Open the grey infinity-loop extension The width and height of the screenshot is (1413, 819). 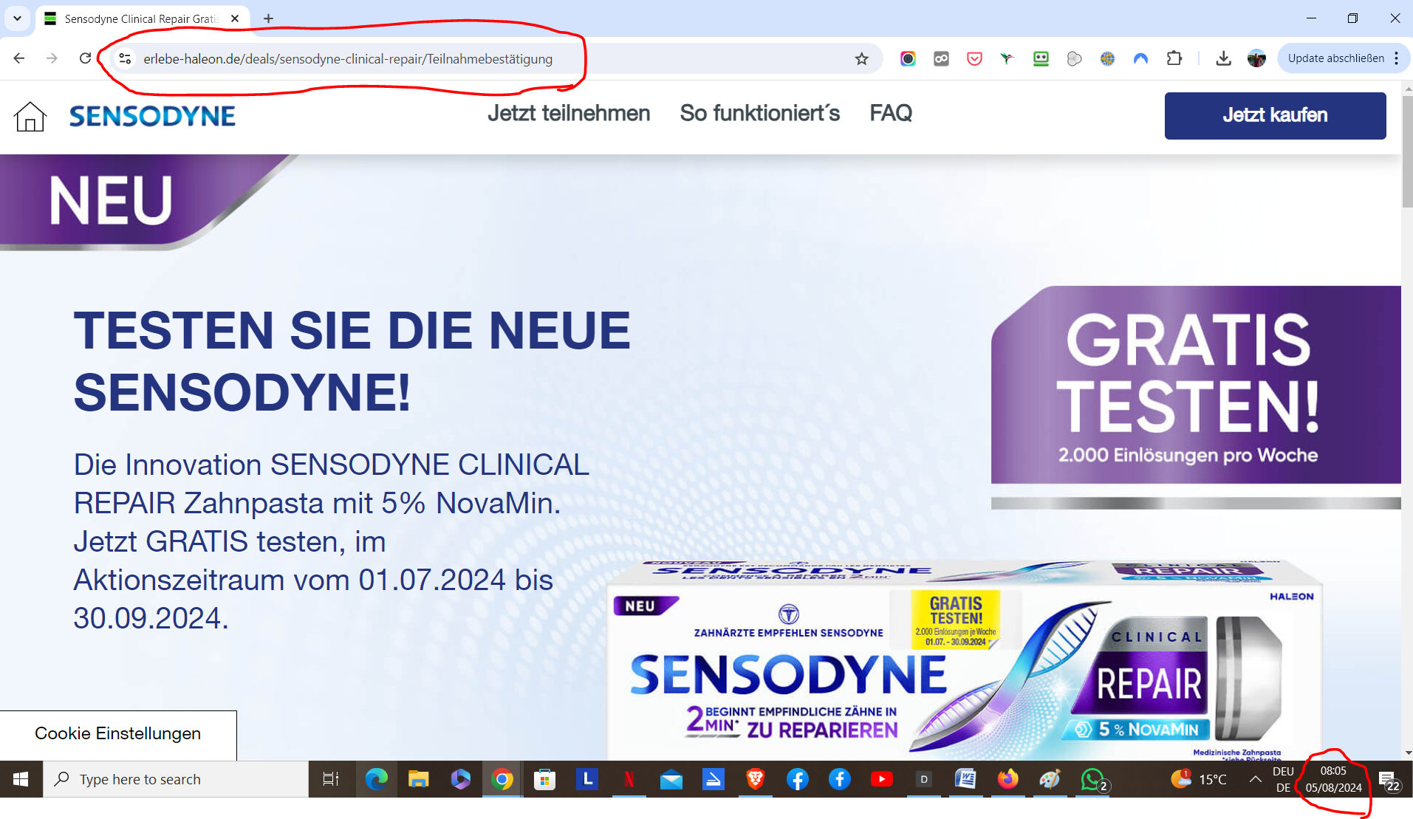[941, 58]
